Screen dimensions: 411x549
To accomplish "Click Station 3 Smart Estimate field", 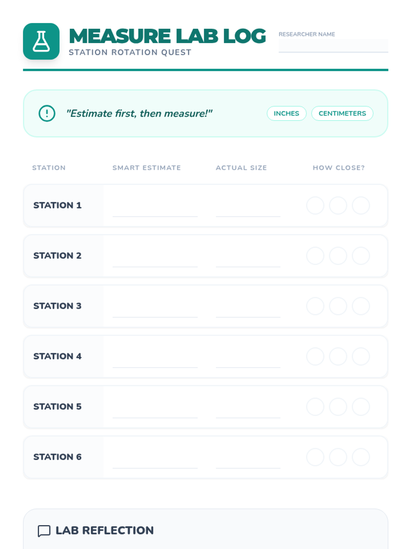I will [x=155, y=310].
